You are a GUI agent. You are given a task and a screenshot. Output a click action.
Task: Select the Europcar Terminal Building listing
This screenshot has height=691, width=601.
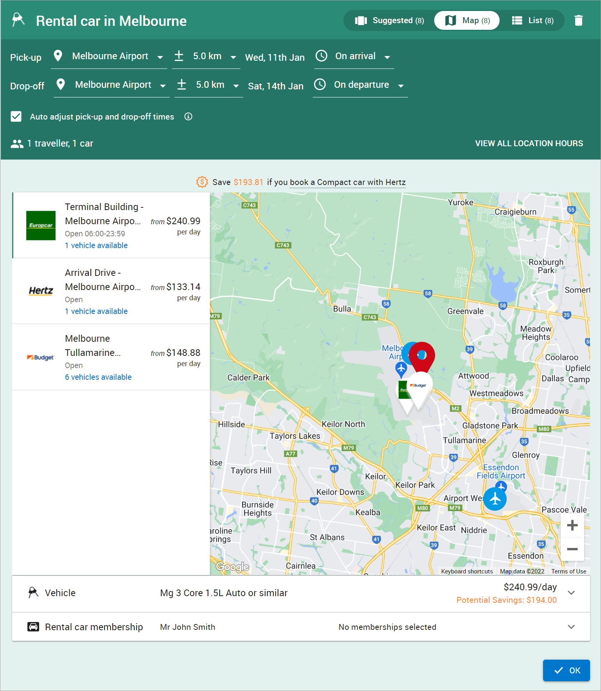[x=111, y=225]
